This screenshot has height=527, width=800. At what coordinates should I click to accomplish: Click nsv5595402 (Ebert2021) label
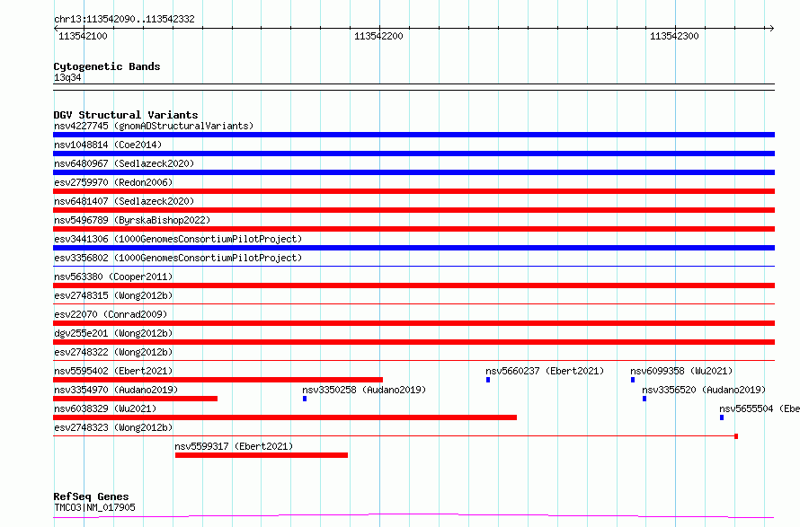(113, 371)
